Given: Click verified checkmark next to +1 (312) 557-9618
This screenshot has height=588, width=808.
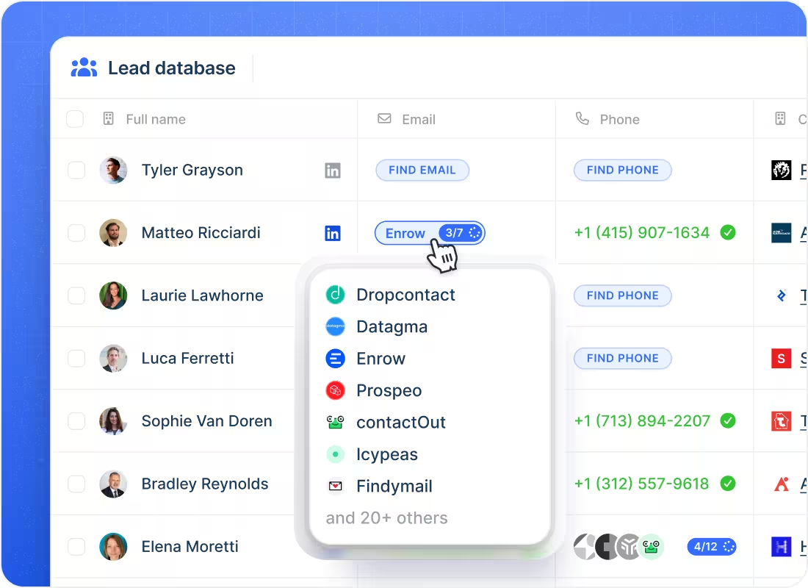Looking at the screenshot, I should (728, 484).
